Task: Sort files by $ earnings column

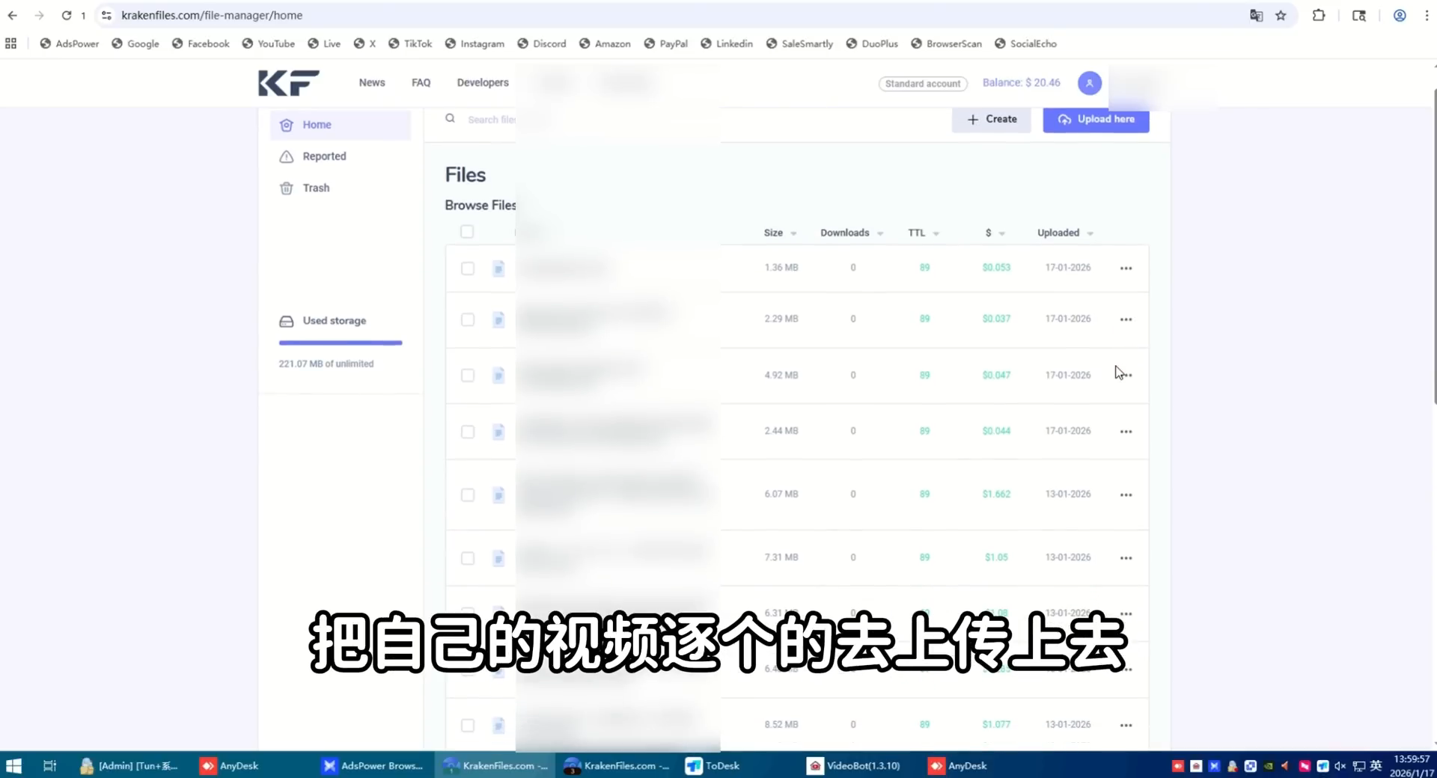Action: pos(995,233)
